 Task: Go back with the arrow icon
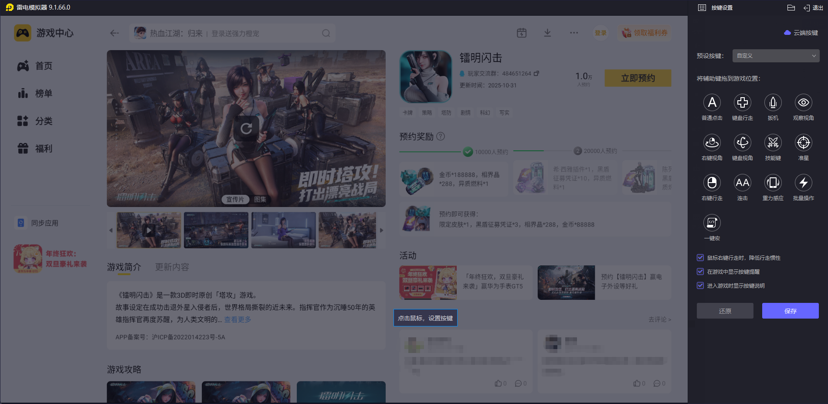(115, 34)
